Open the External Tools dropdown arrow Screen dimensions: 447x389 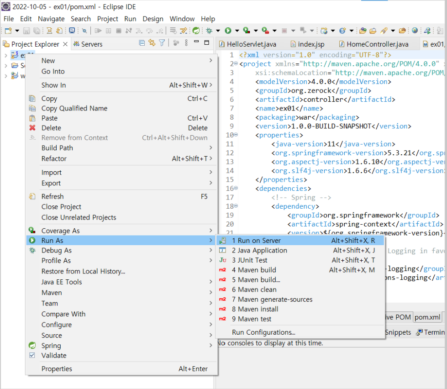274,31
